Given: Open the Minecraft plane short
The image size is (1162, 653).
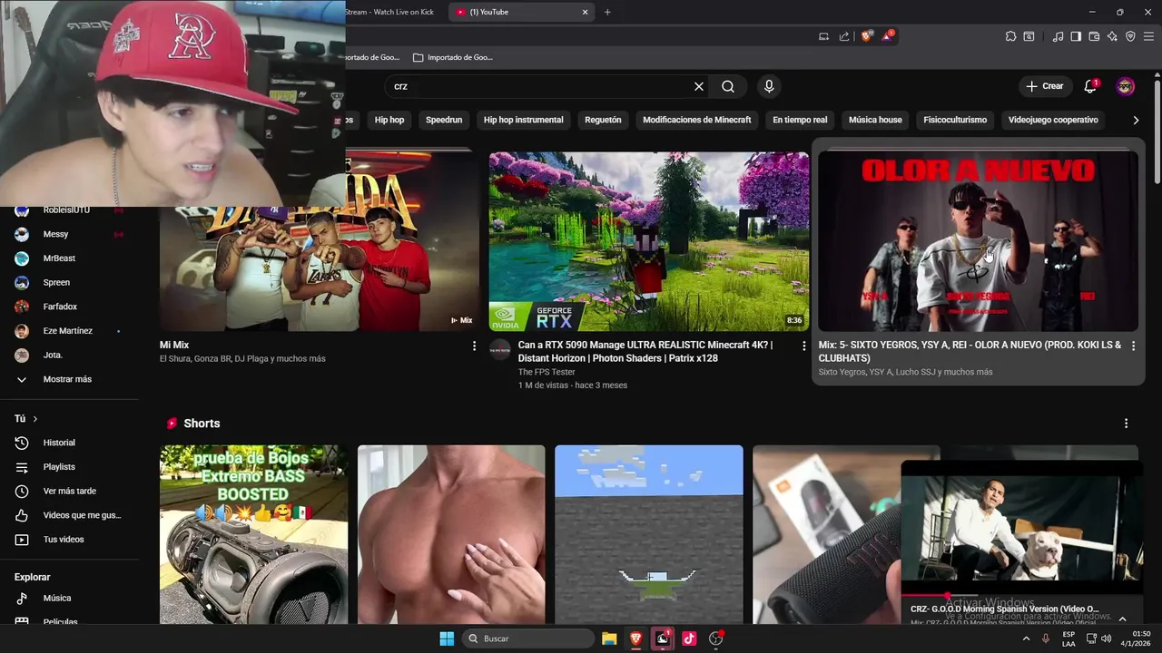Looking at the screenshot, I should pos(649,534).
